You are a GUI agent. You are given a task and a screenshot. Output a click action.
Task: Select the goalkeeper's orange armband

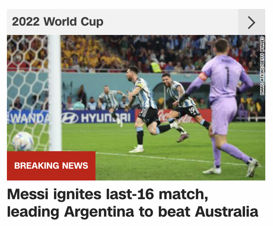(203, 76)
